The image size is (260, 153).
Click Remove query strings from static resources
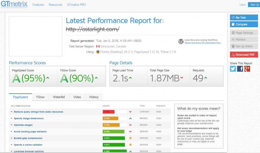click(x=39, y=112)
